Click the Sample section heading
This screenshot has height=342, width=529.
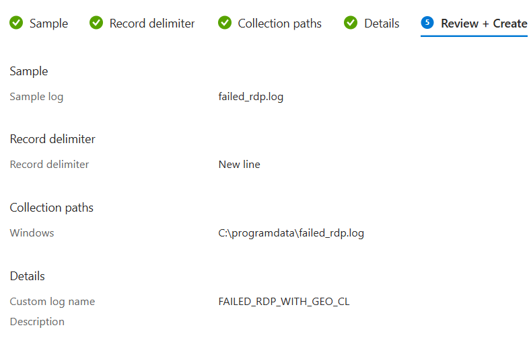[x=29, y=71]
